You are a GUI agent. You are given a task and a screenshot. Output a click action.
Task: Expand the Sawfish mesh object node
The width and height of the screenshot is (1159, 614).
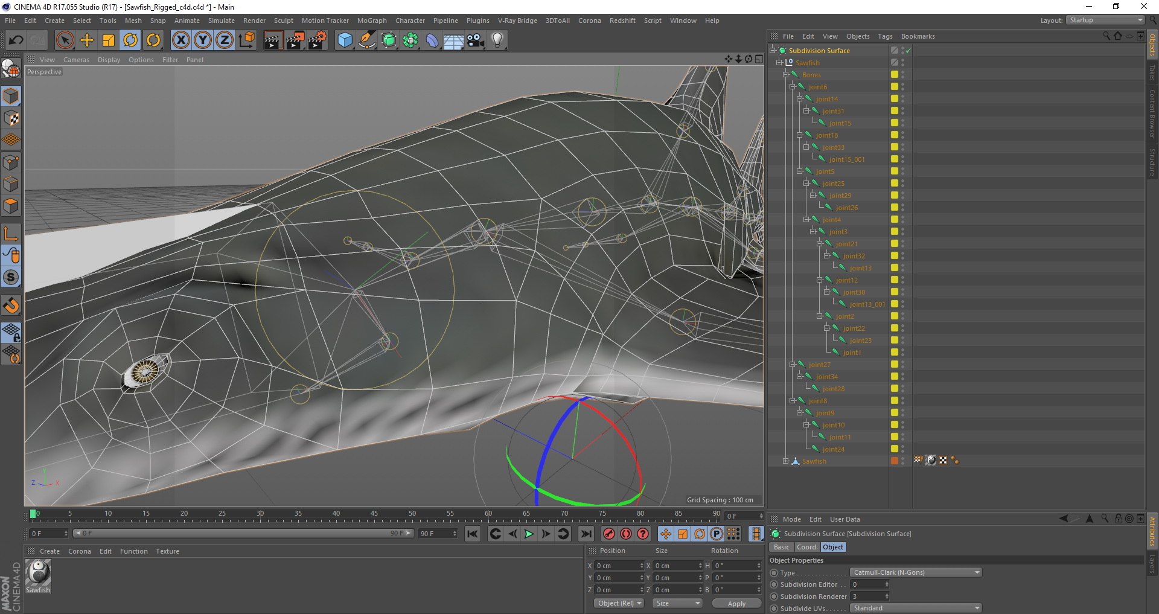click(786, 461)
